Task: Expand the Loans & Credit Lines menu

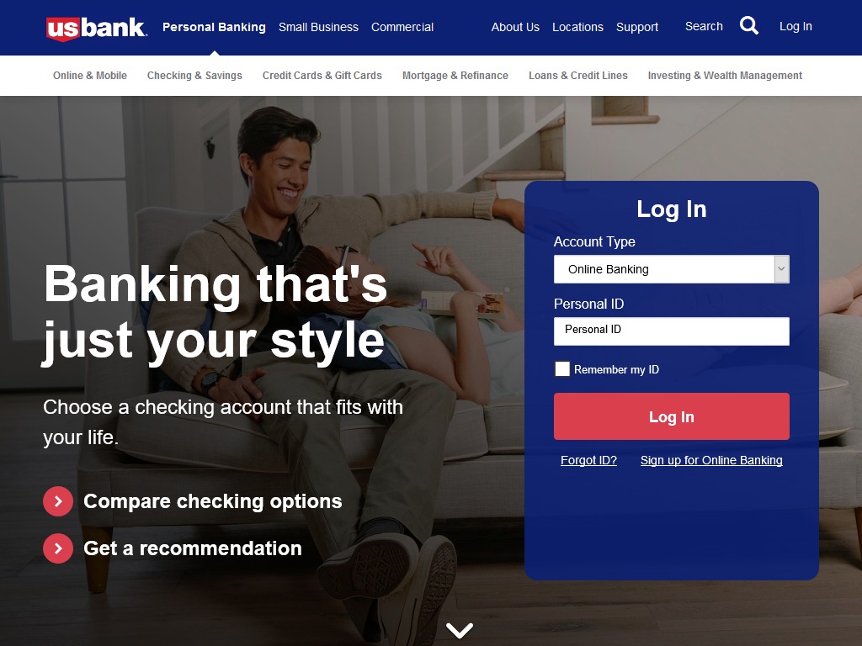Action: [x=577, y=75]
